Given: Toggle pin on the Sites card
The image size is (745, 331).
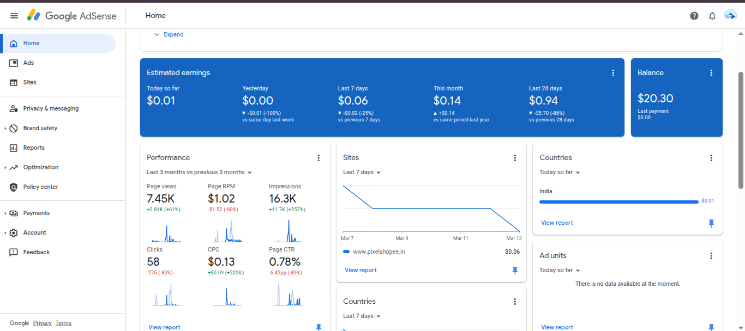Looking at the screenshot, I should click(x=515, y=271).
